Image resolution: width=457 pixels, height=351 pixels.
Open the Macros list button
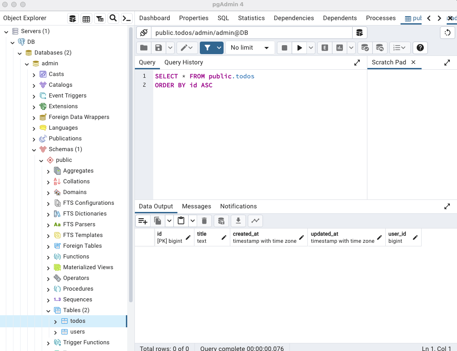pos(399,48)
